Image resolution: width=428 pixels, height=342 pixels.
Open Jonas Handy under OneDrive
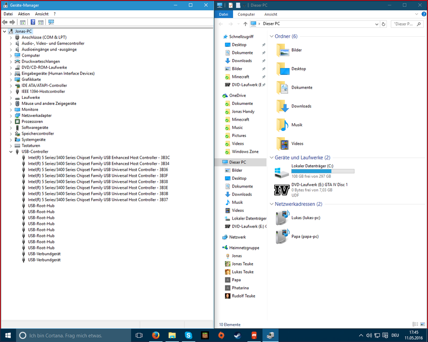point(244,111)
